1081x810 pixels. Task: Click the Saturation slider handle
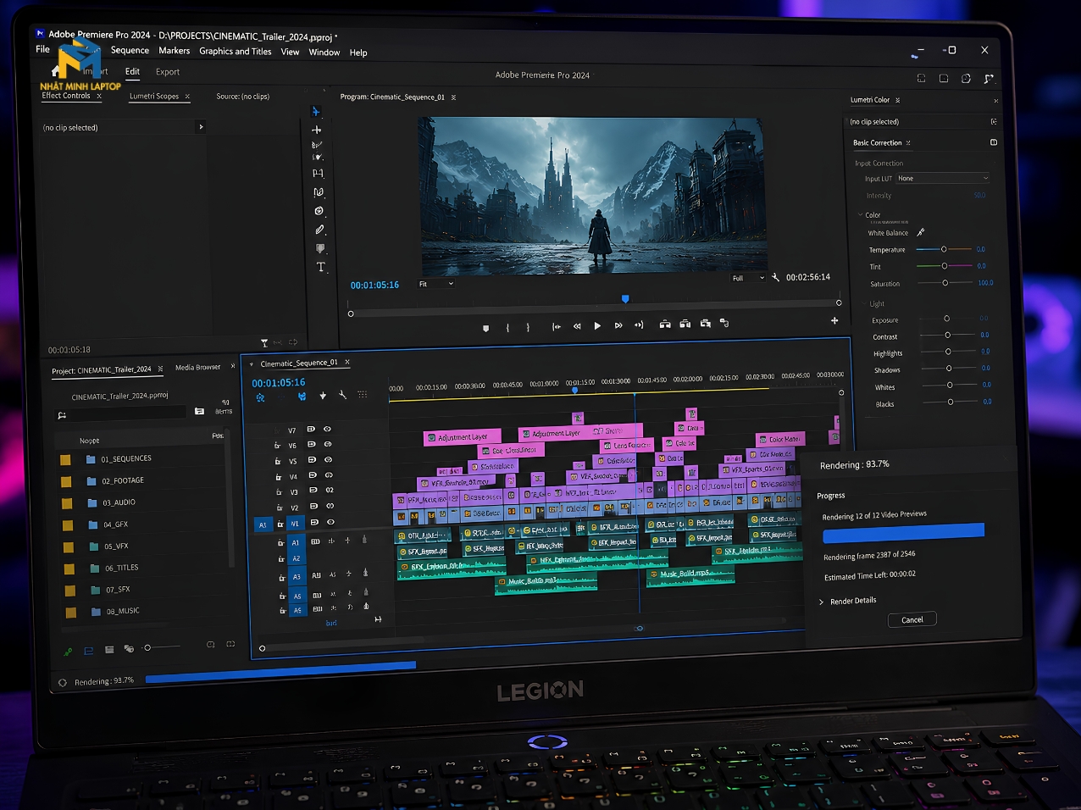click(945, 283)
